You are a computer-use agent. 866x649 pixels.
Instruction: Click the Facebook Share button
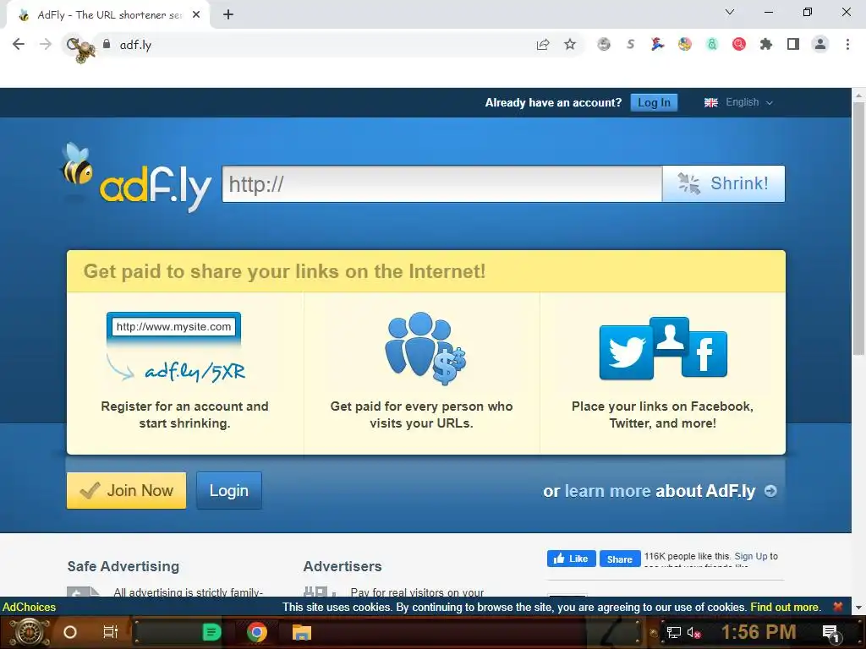[620, 559]
